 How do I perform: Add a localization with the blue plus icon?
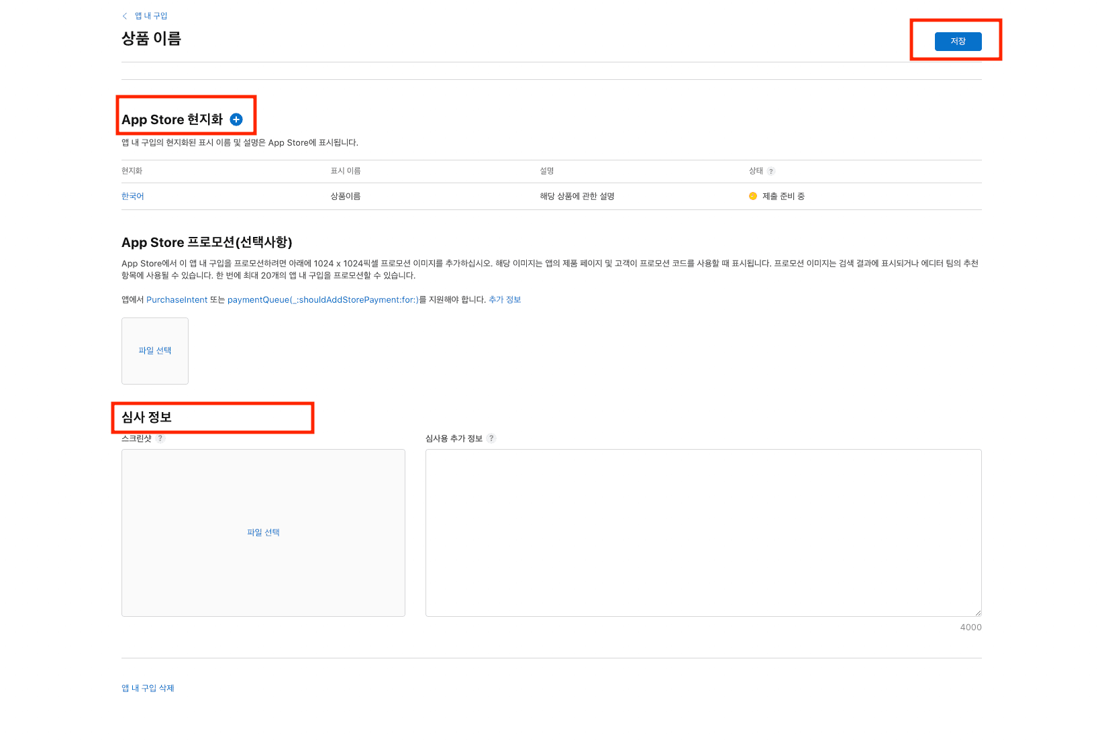(x=236, y=119)
